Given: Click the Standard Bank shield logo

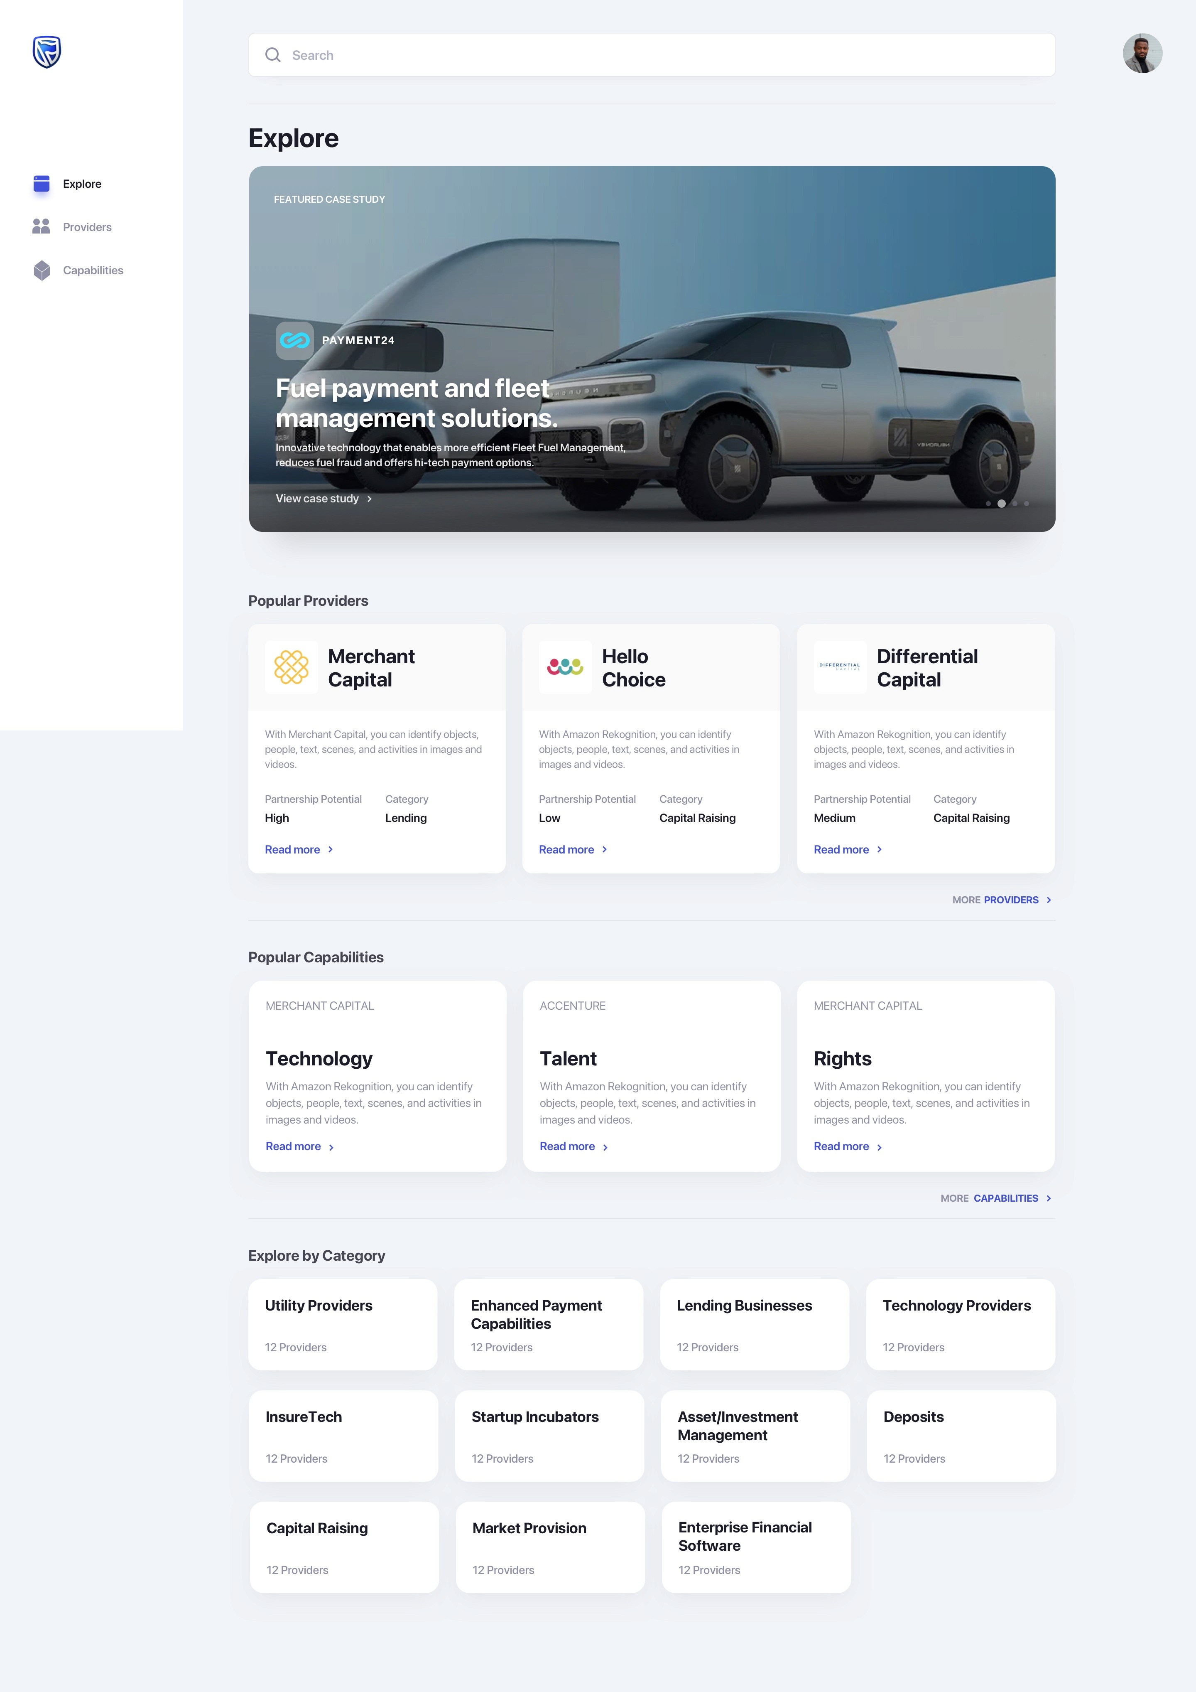Looking at the screenshot, I should click(47, 52).
